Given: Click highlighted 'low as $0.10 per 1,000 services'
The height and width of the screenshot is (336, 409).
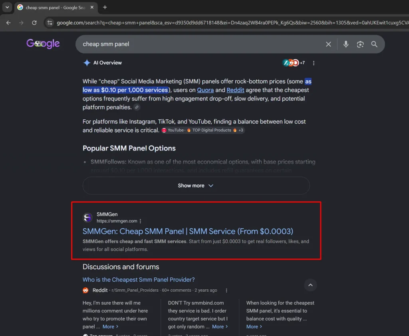Looking at the screenshot, I should click(x=125, y=90).
